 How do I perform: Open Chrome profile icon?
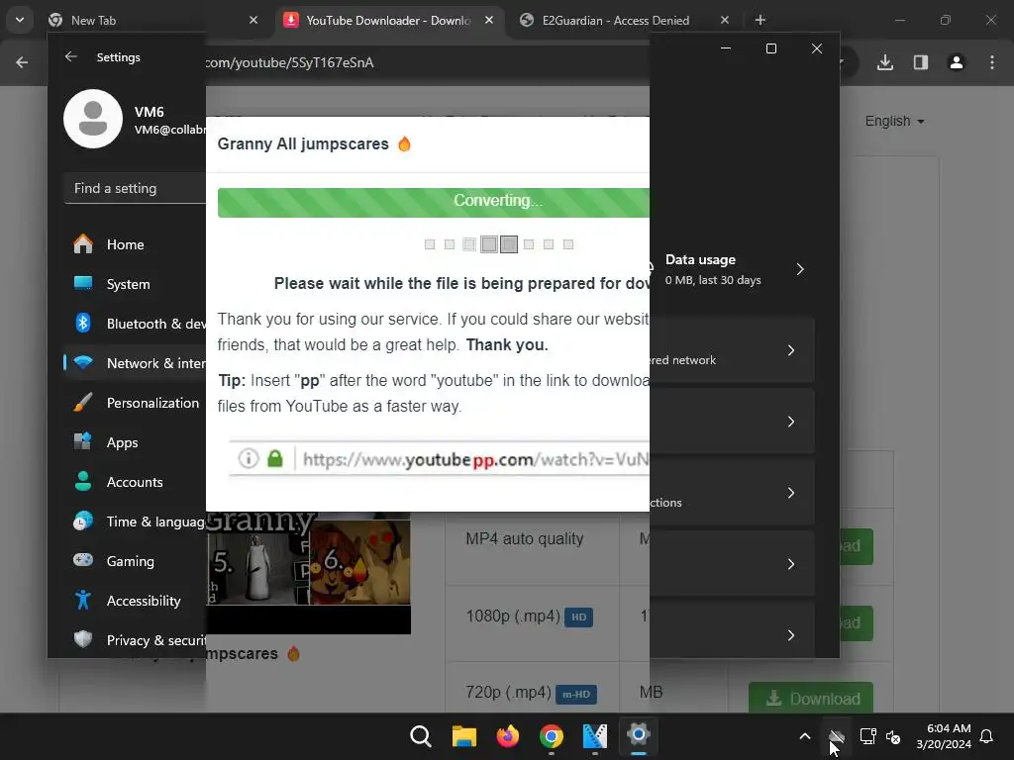957,62
